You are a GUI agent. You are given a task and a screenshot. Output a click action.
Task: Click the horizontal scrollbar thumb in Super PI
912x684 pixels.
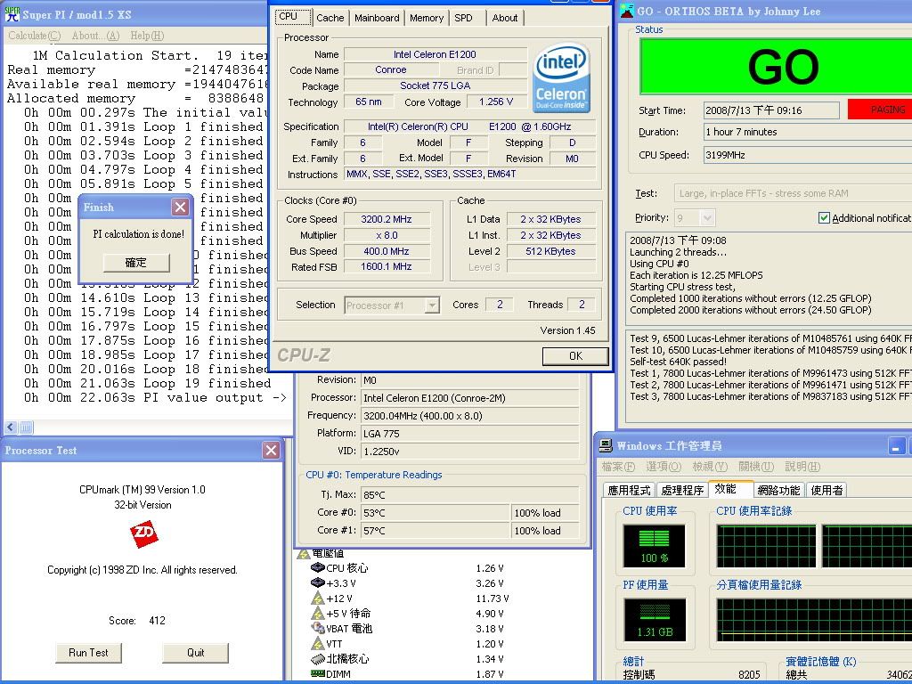point(26,427)
